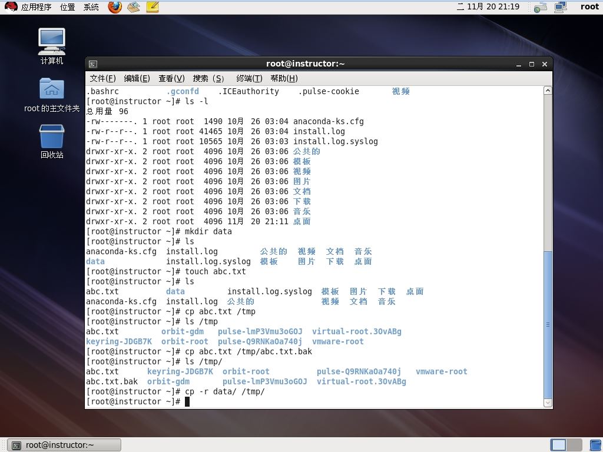Open the 系统 menu

click(x=91, y=7)
